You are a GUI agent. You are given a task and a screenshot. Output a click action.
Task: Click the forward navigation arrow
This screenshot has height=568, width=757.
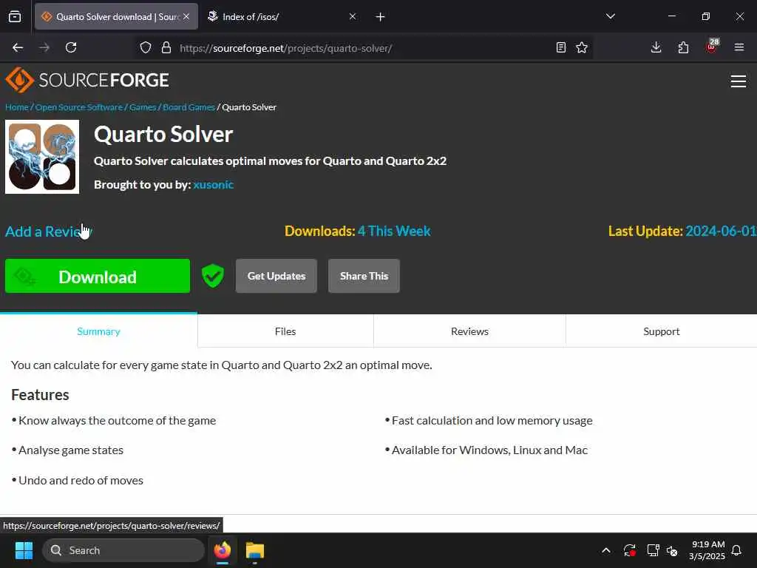coord(44,47)
